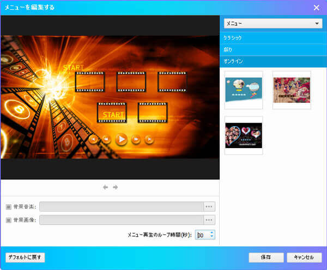
Task: Go to next menu page with right arrow
Action: (116, 187)
